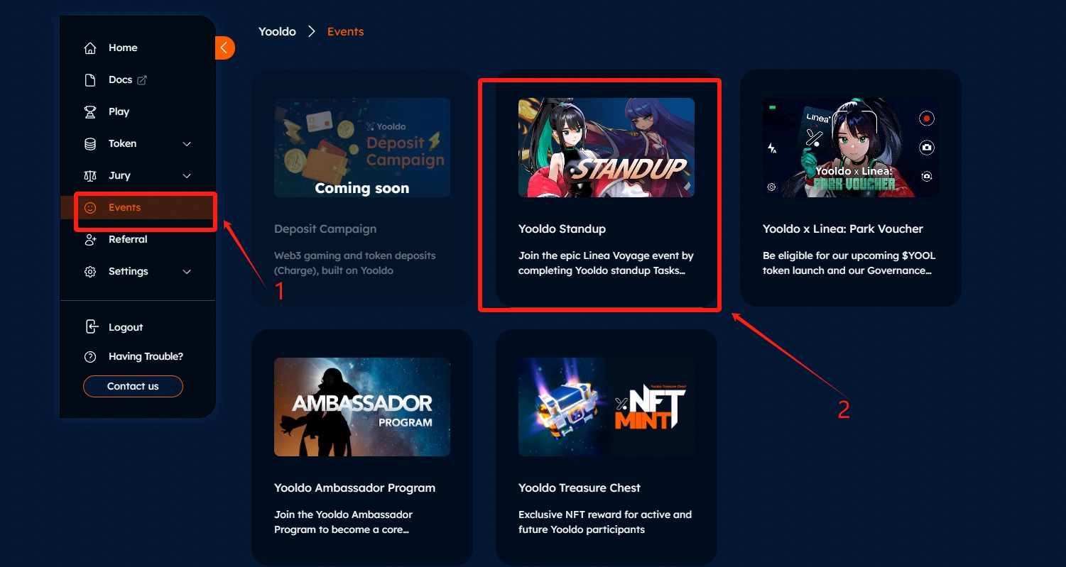
Task: Collapse sidebar with orange arrow button
Action: pyautogui.click(x=224, y=48)
